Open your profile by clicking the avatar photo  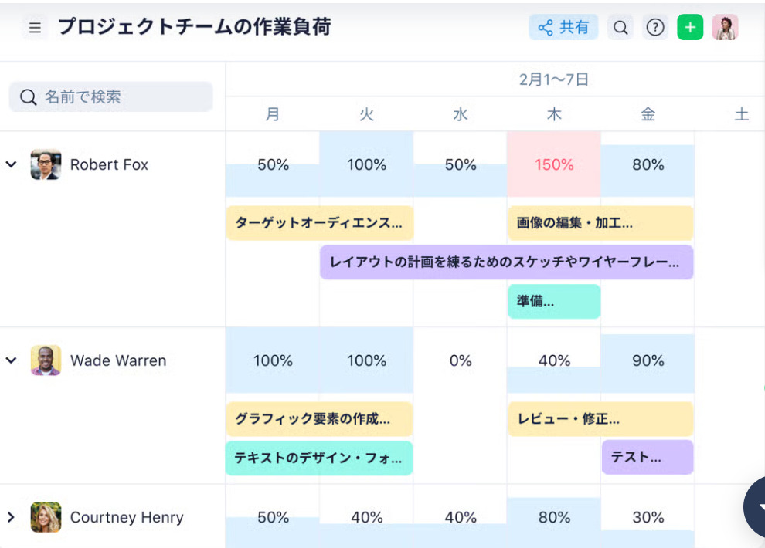tap(725, 26)
